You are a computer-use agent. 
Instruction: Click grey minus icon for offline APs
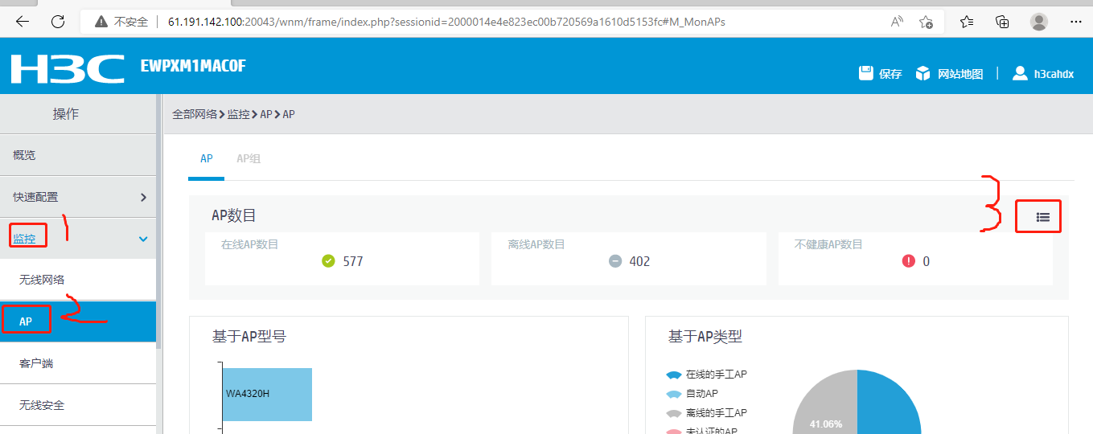coord(615,260)
